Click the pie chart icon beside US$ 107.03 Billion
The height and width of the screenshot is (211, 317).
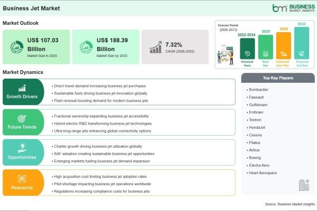(x=17, y=47)
